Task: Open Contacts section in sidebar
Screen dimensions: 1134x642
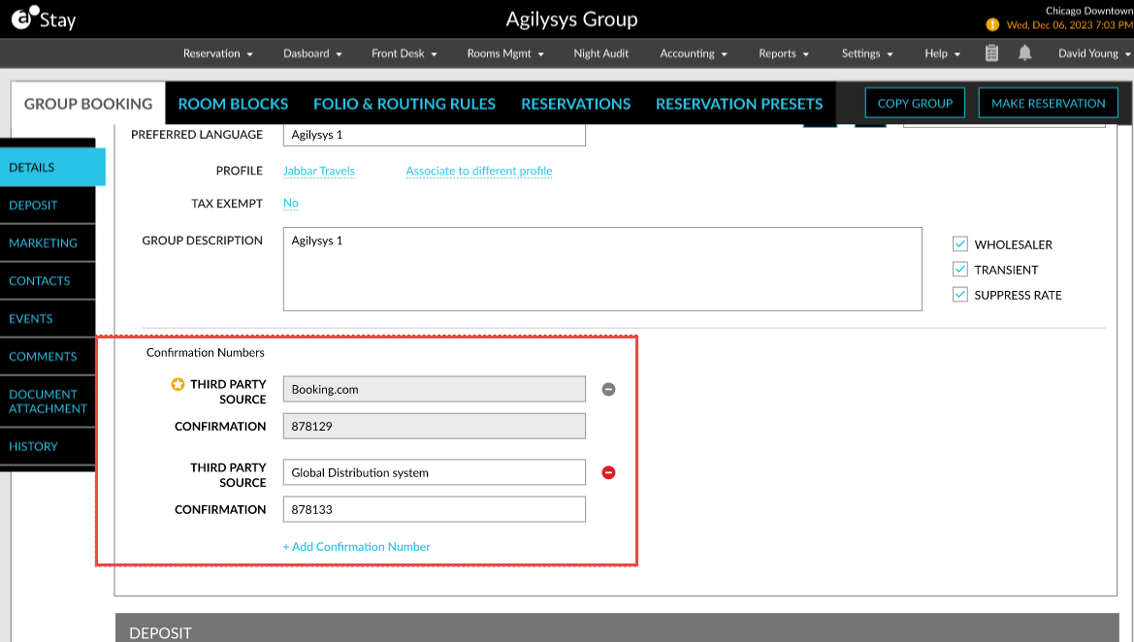Action: [48, 280]
